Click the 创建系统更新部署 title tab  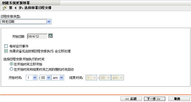point(30,3)
